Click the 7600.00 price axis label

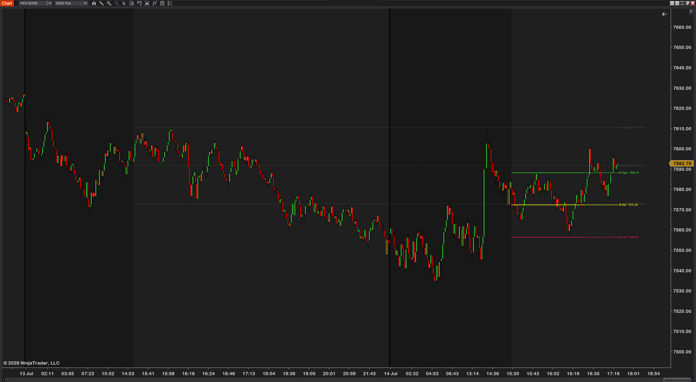pyautogui.click(x=682, y=149)
